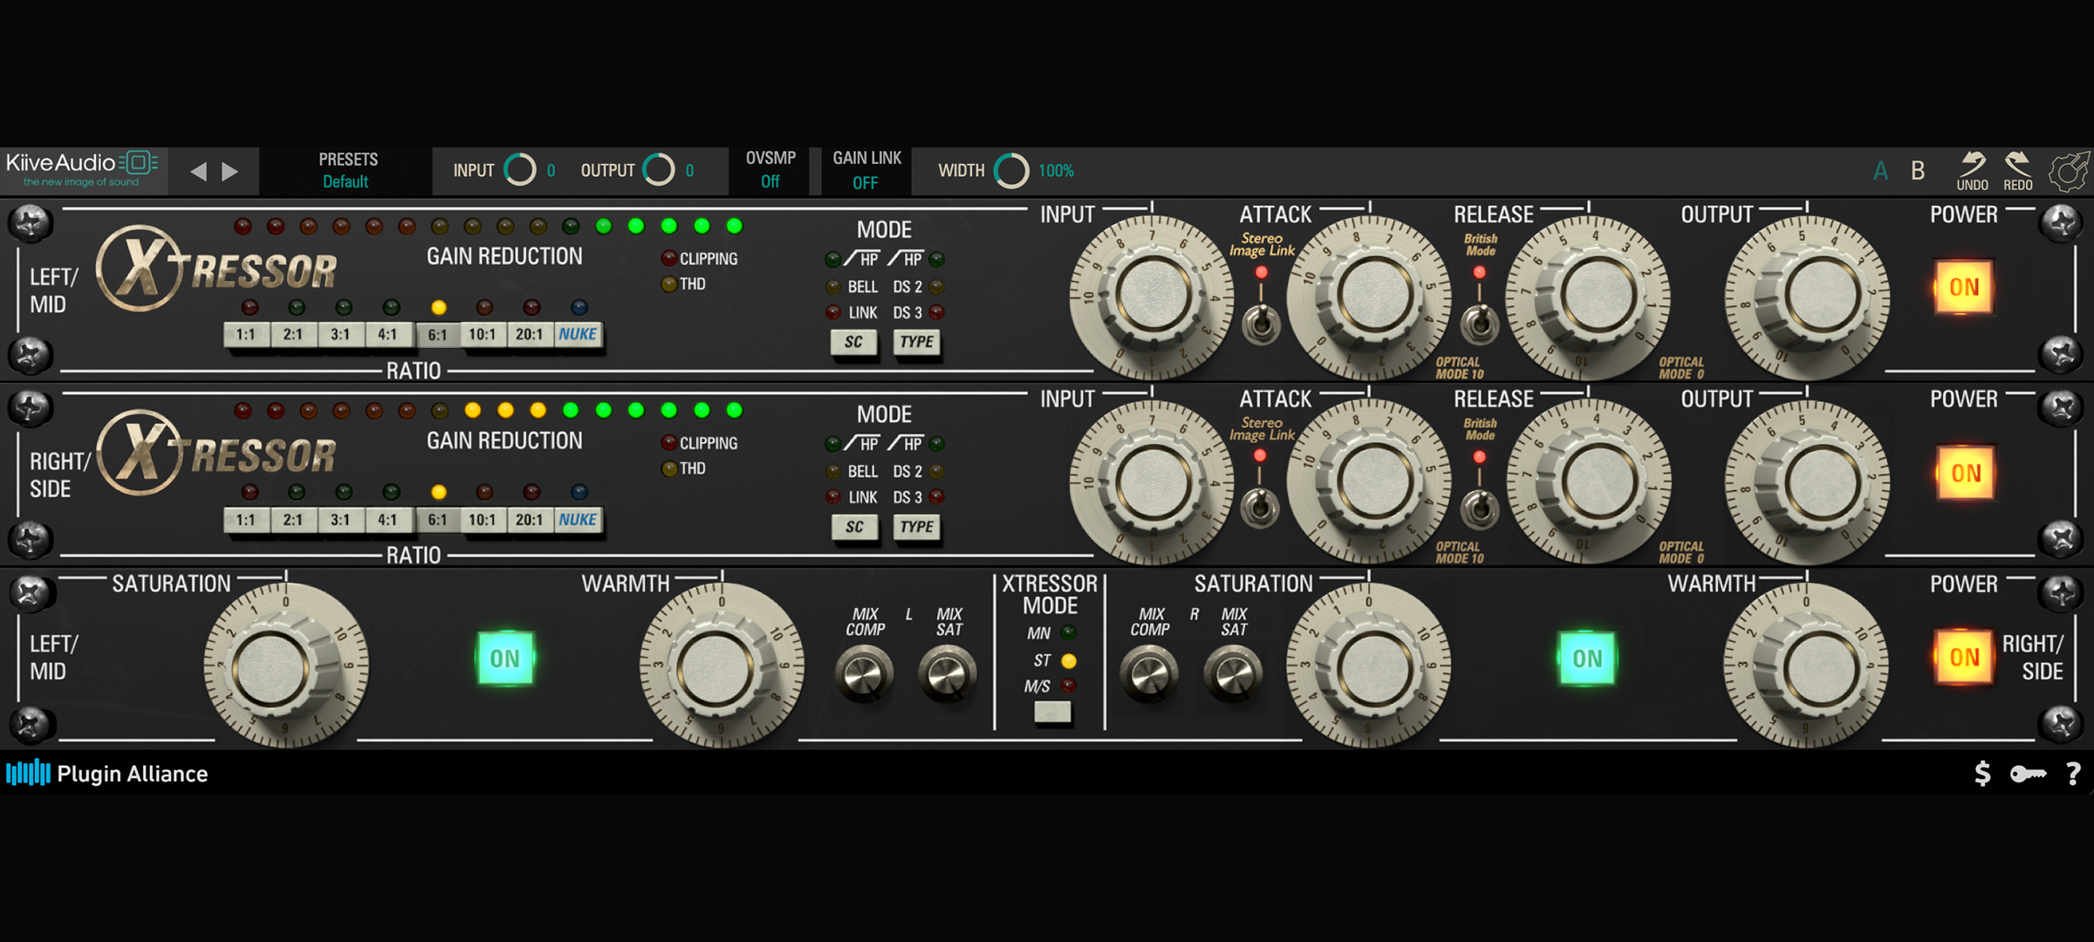2094x942 pixels.
Task: Select 2:1 ratio on Left/Mid channel
Action: click(293, 335)
